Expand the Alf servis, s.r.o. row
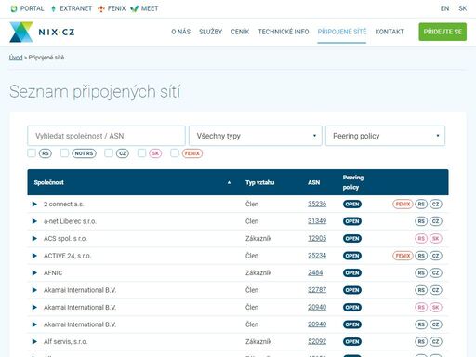This screenshot has height=357, width=476. pos(34,341)
